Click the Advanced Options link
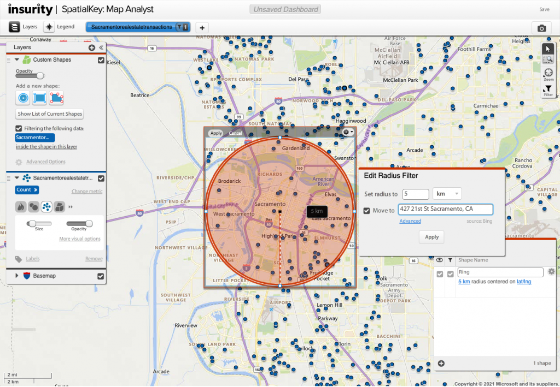The image size is (560, 387). pyautogui.click(x=46, y=162)
